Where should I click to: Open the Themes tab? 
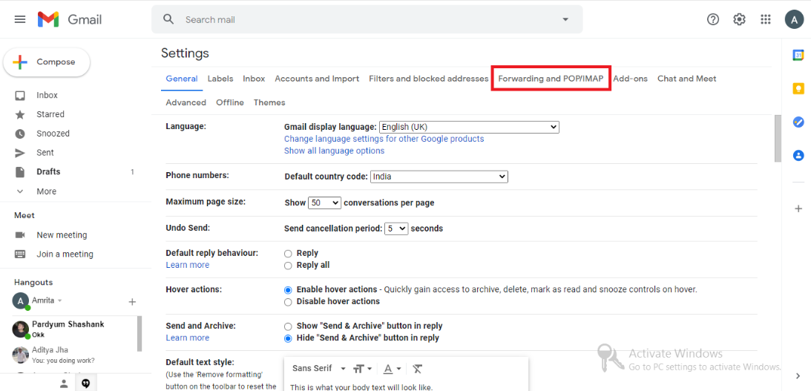pos(269,102)
